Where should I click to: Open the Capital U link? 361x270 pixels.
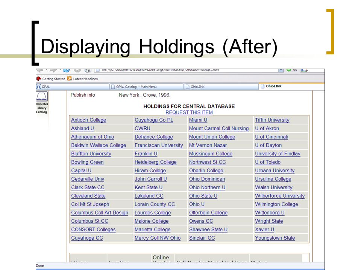pos(81,171)
